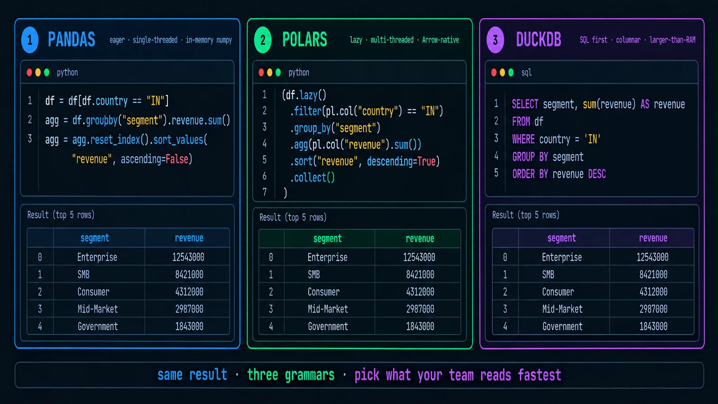The height and width of the screenshot is (404, 718).
Task: Click Pandas code line df[df.country == "IN"]
Action: (107, 101)
